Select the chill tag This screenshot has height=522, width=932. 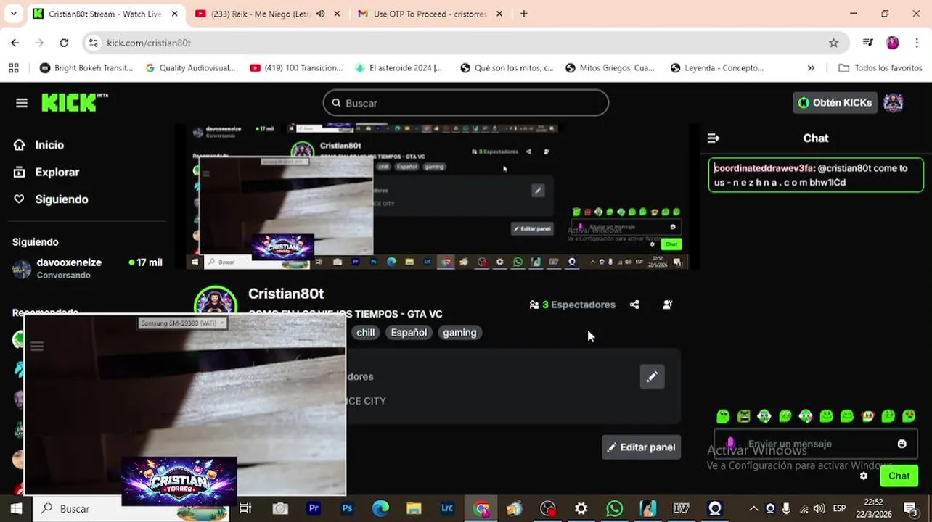(x=365, y=332)
